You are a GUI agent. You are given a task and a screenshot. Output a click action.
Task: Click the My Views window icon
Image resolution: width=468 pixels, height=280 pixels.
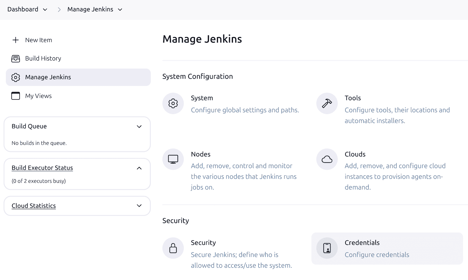tap(16, 96)
